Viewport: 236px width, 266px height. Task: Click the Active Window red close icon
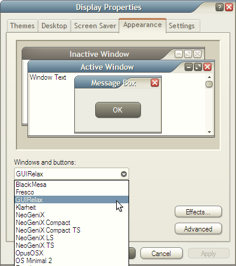coord(207,67)
